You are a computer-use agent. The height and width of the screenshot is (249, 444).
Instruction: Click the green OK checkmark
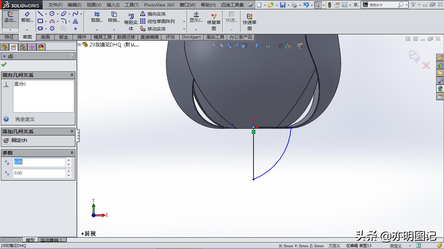(4, 64)
